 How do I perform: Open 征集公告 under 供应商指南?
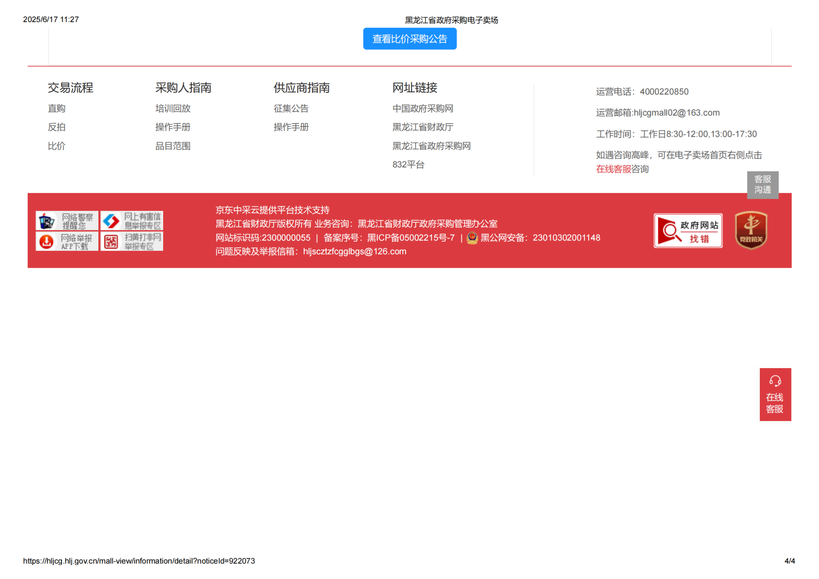coord(291,108)
